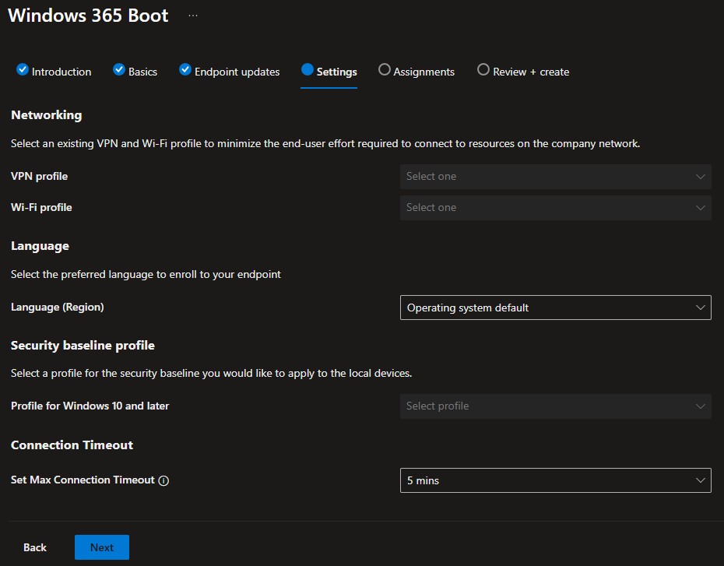Expand the Set Max Connection Timeout dropdown

click(555, 480)
